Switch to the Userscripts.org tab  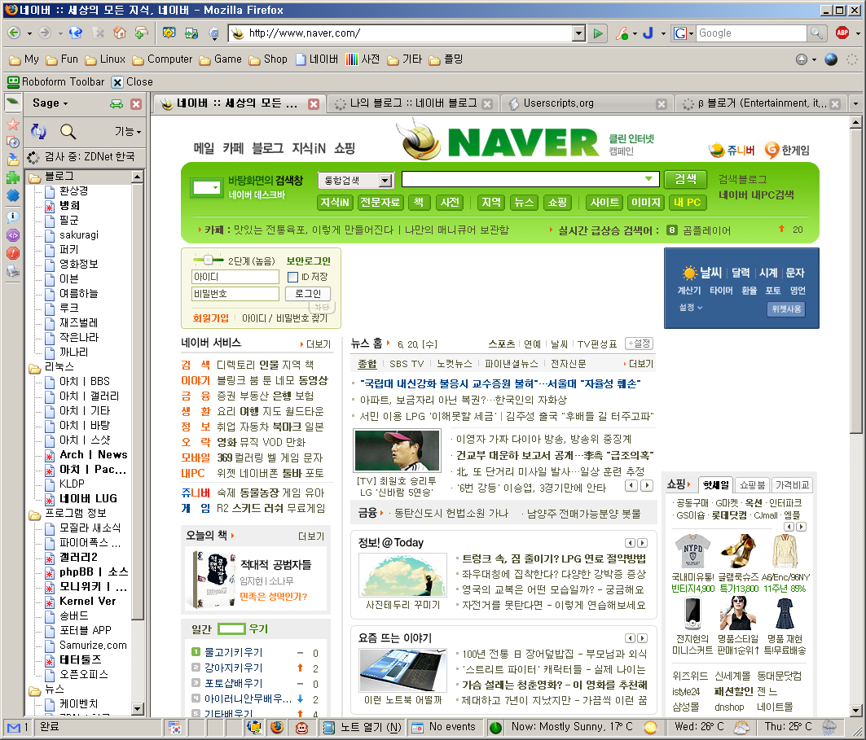click(587, 103)
